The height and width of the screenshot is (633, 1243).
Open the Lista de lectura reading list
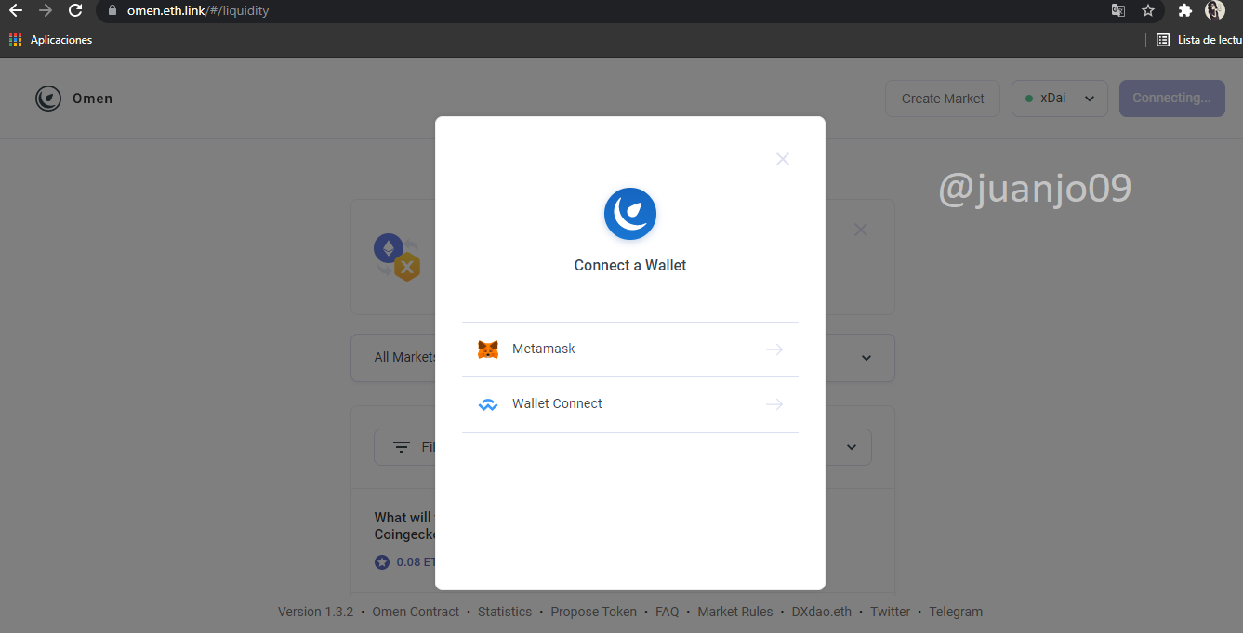(1198, 40)
